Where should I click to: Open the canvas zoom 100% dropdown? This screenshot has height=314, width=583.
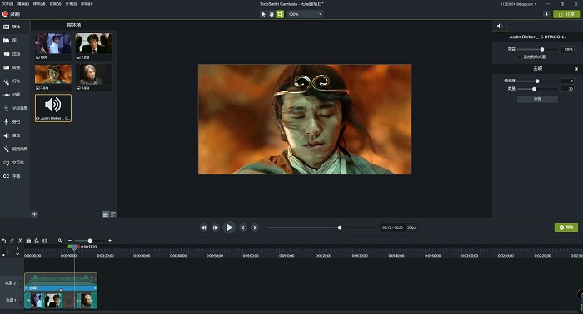click(305, 14)
